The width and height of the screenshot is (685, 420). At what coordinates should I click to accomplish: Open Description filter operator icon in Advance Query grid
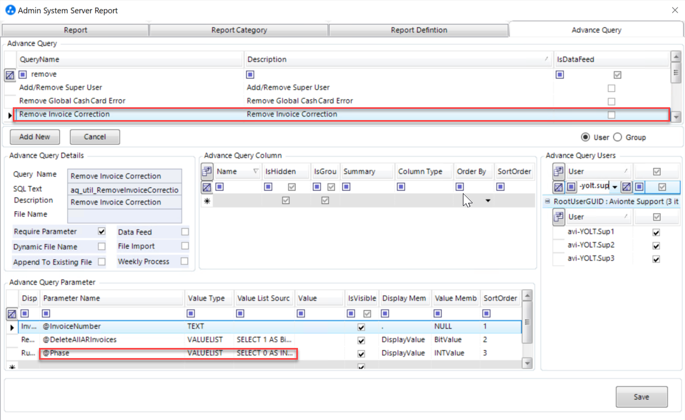[250, 75]
